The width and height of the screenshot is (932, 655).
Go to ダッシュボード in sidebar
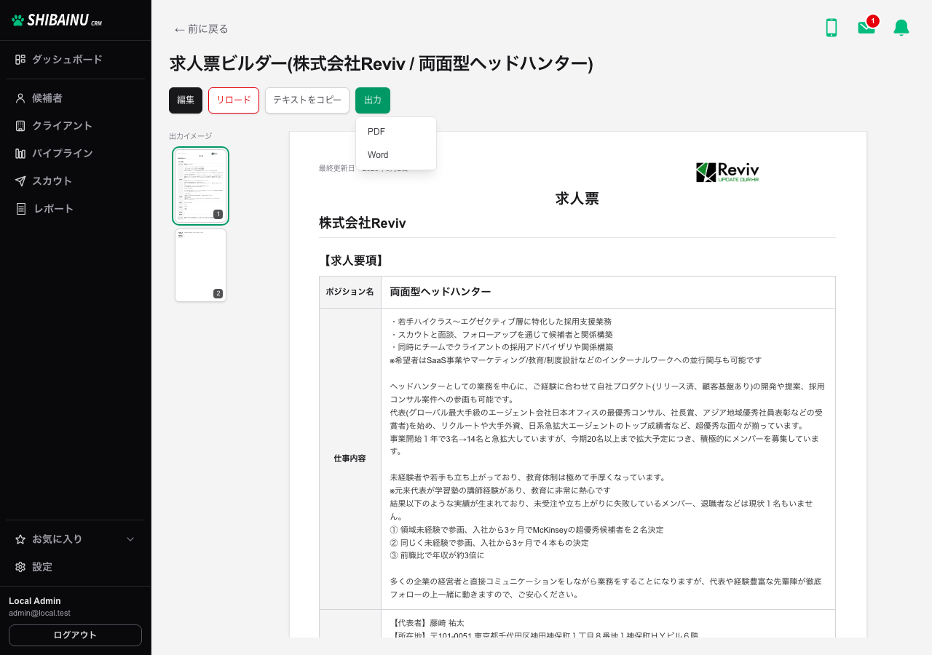[76, 60]
